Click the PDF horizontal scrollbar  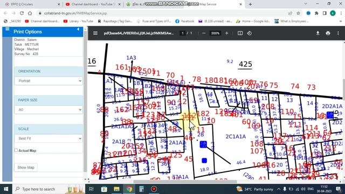point(185,182)
